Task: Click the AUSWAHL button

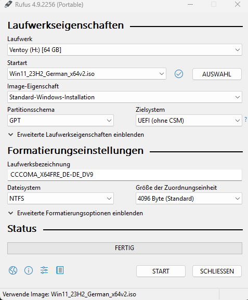Action: (x=217, y=74)
